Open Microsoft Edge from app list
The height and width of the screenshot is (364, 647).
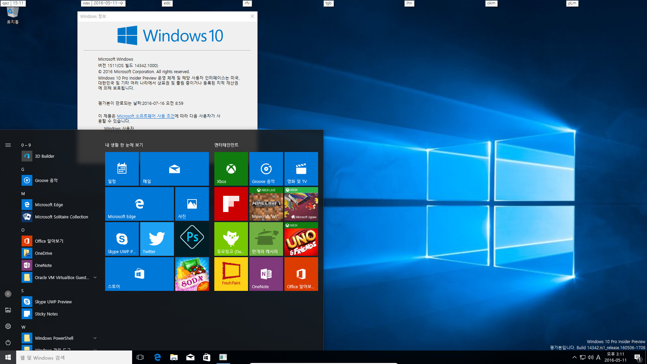(x=59, y=205)
